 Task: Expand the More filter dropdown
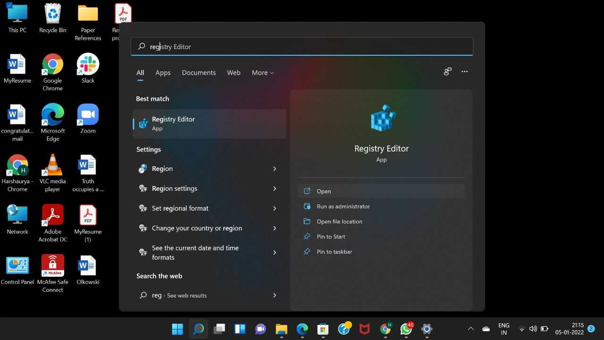263,73
